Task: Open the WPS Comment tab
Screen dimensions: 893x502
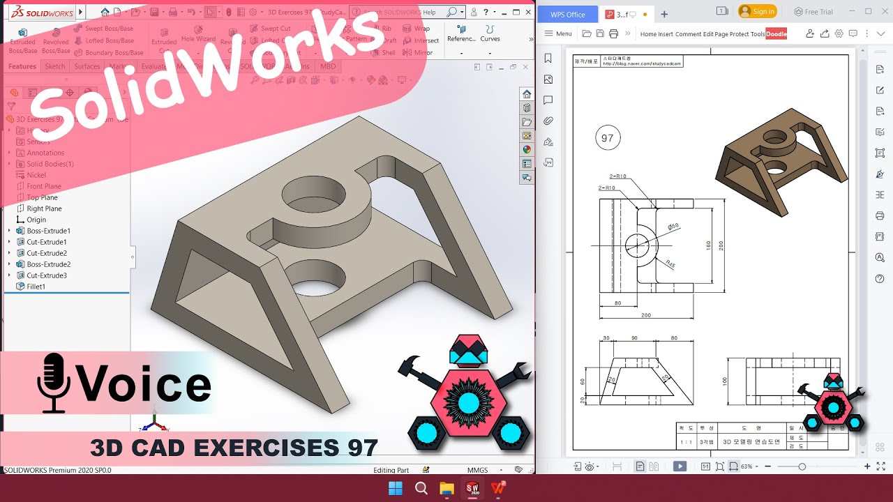Action: tap(688, 33)
